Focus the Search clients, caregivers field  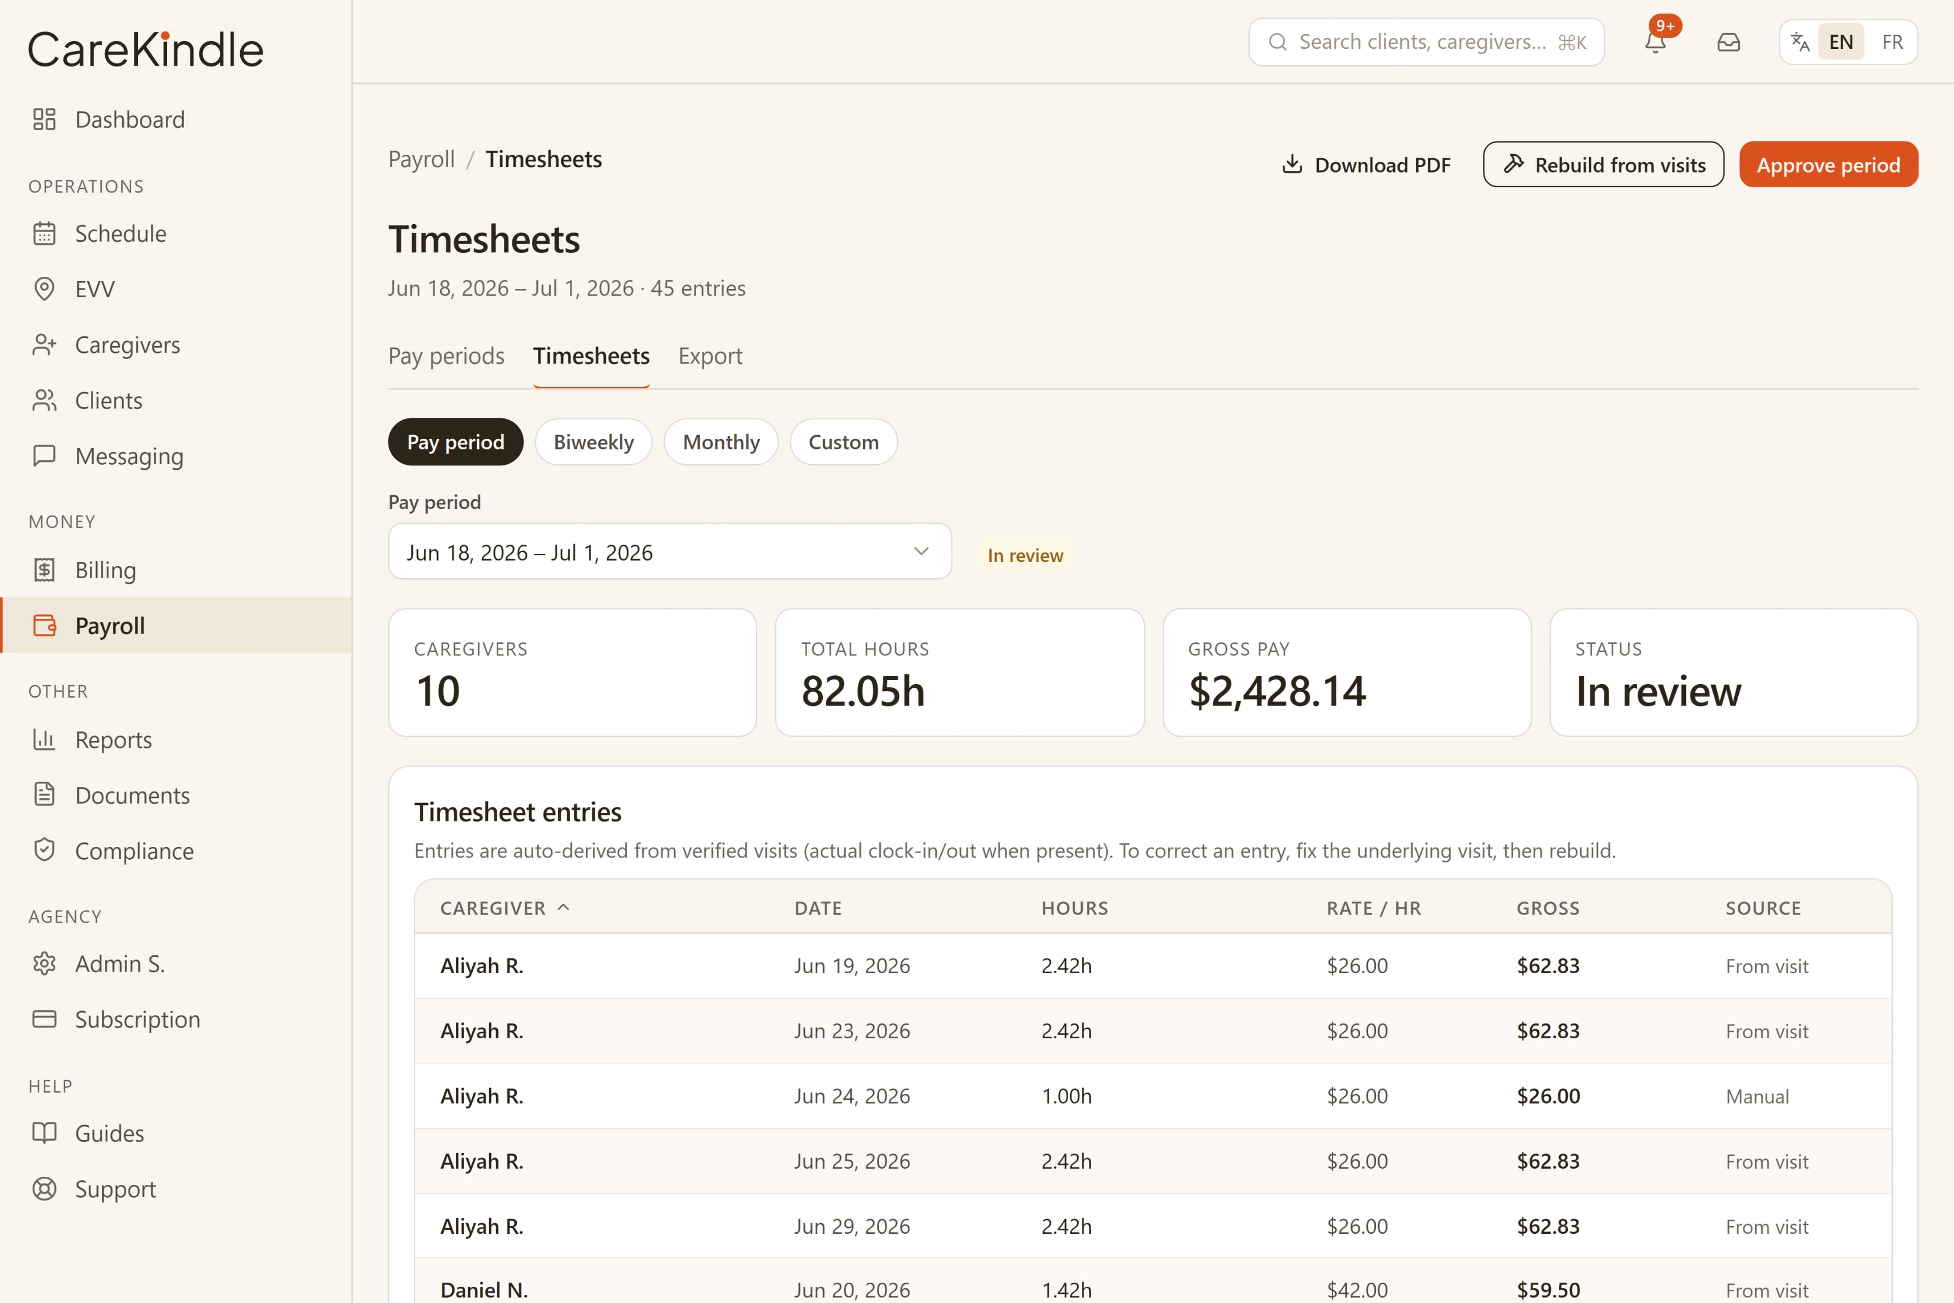[x=1426, y=42]
